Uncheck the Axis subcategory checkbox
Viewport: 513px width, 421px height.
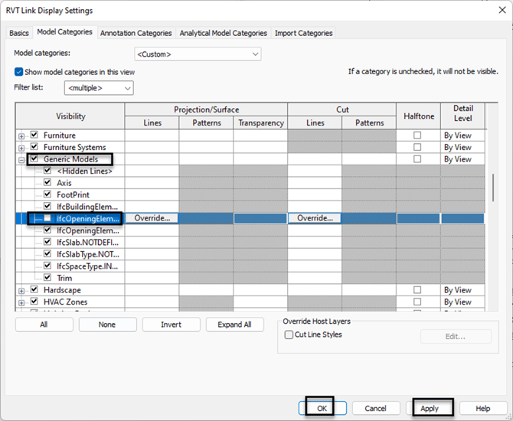47,183
